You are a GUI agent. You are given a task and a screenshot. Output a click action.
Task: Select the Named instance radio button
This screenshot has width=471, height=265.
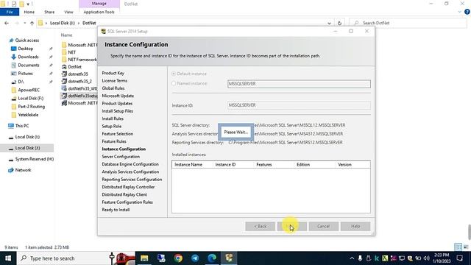click(x=174, y=83)
